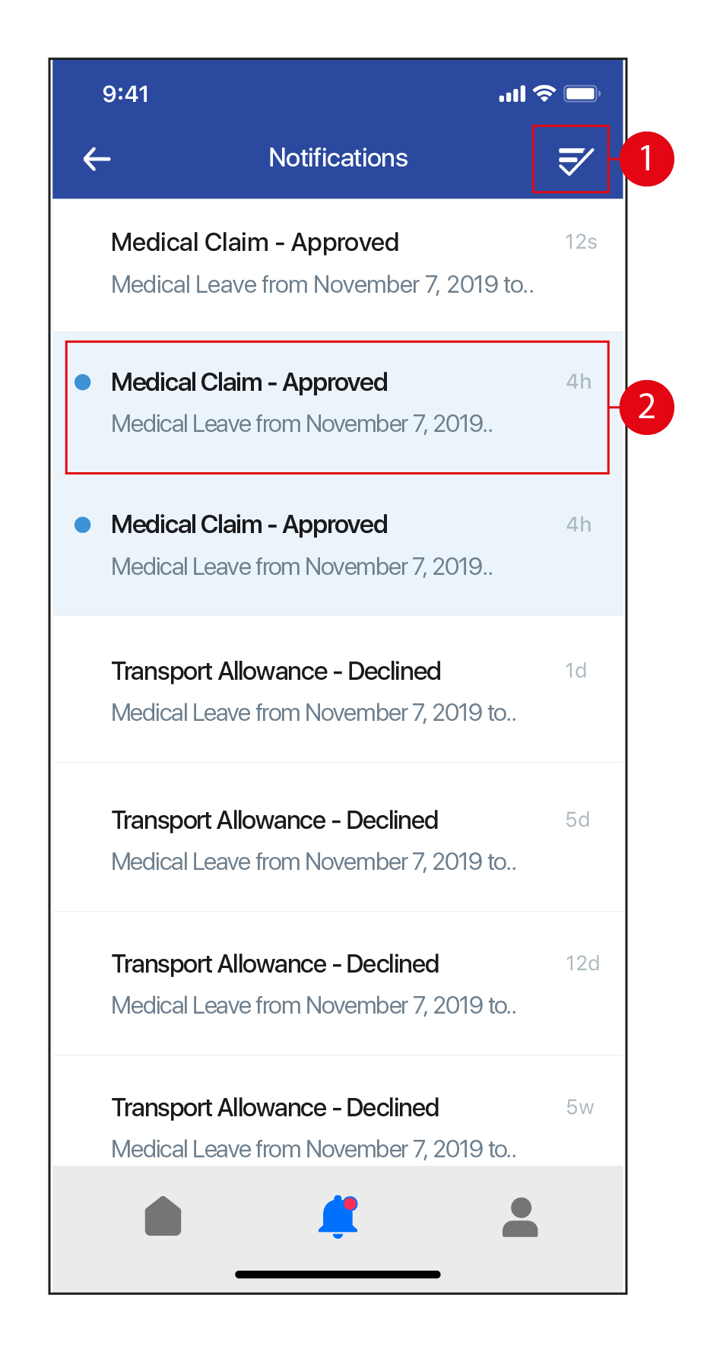
Task: Tap the cellular signal bars icon
Action: pyautogui.click(x=512, y=94)
